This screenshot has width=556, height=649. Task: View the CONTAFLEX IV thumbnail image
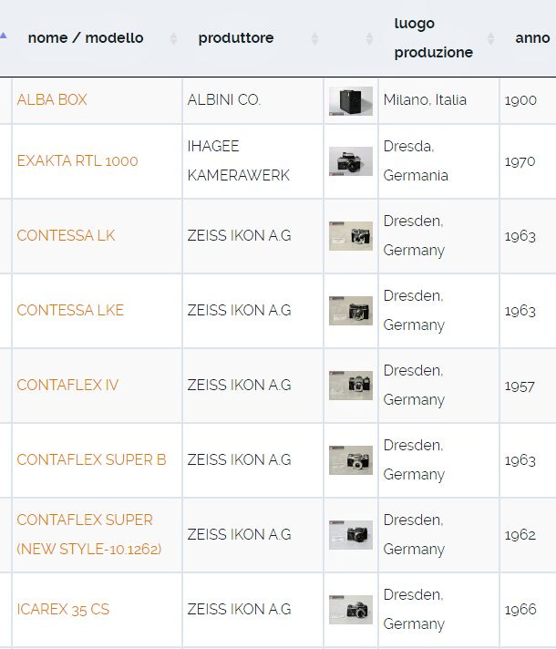pos(351,386)
